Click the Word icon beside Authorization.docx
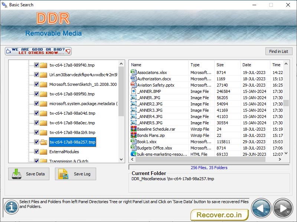The width and height of the screenshot is (297, 222). coord(134,78)
